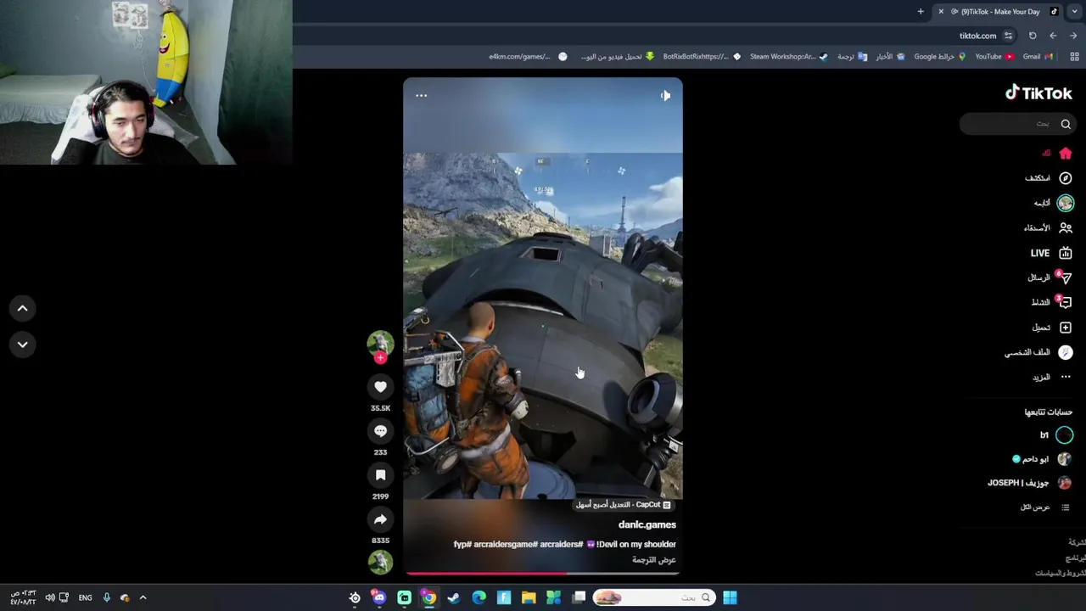Click the #fyp hashtag
This screenshot has width=1086, height=611.
(x=462, y=544)
